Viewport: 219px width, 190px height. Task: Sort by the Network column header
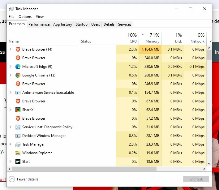tap(195, 39)
